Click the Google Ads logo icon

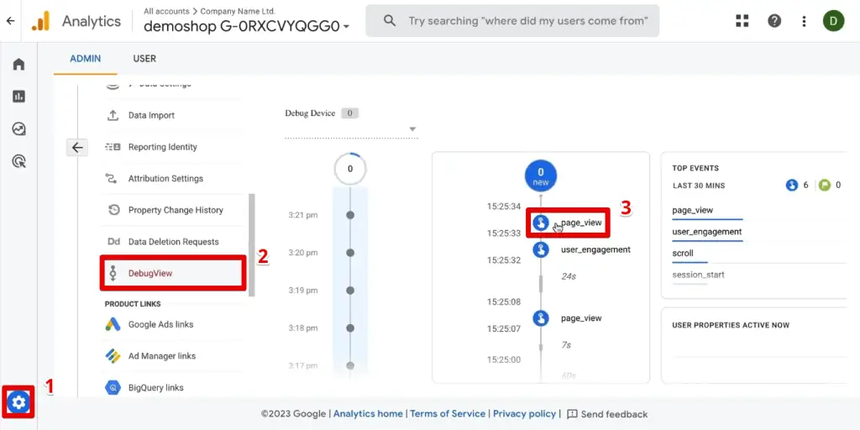(x=113, y=324)
